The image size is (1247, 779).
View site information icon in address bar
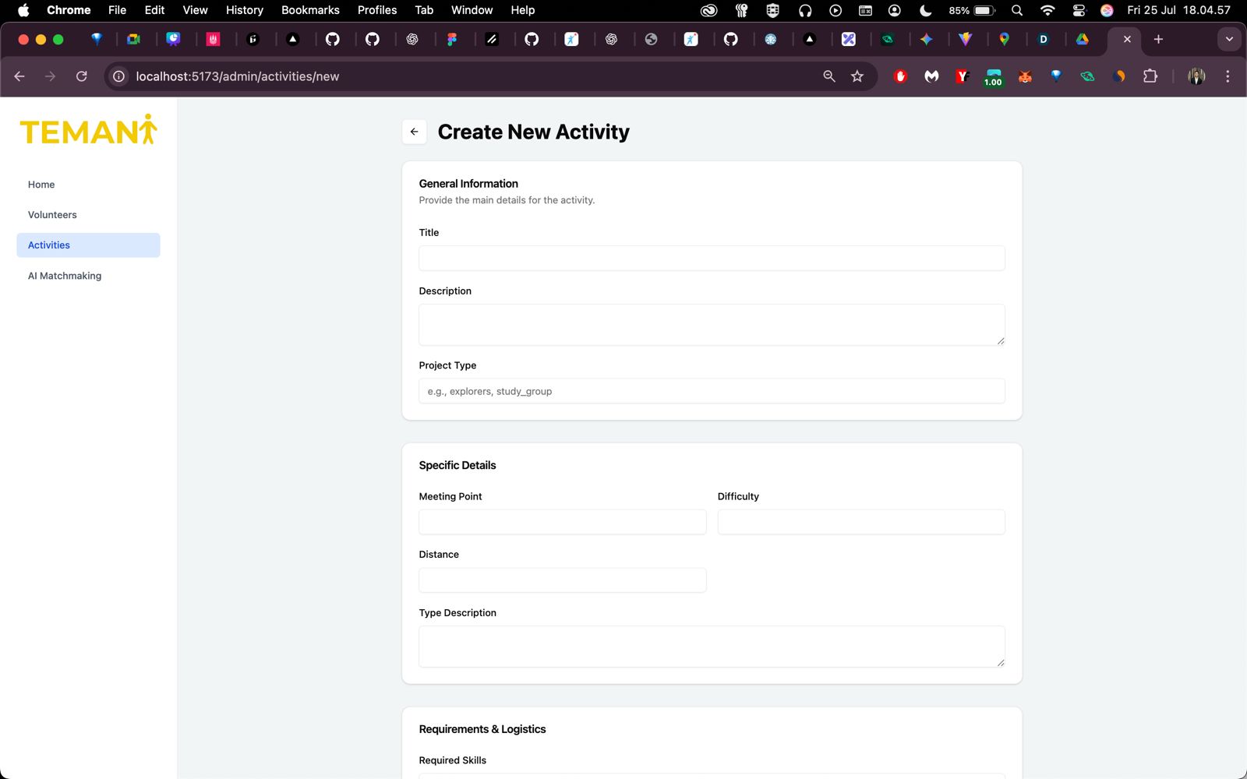(x=118, y=76)
